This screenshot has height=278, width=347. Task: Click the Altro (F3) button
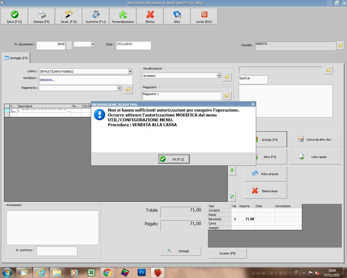tap(271, 157)
